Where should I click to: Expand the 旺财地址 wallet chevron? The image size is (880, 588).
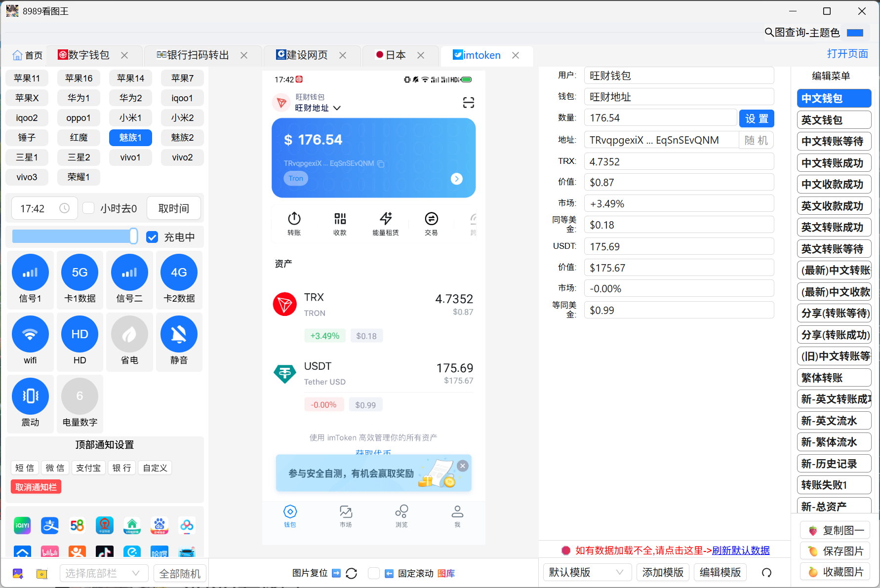click(x=337, y=108)
